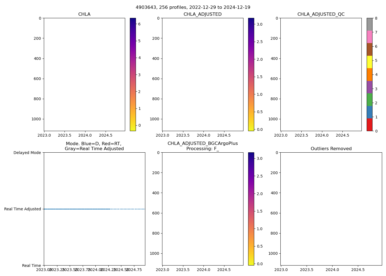Pick the pink segment of the QC colorbar

tap(369, 37)
